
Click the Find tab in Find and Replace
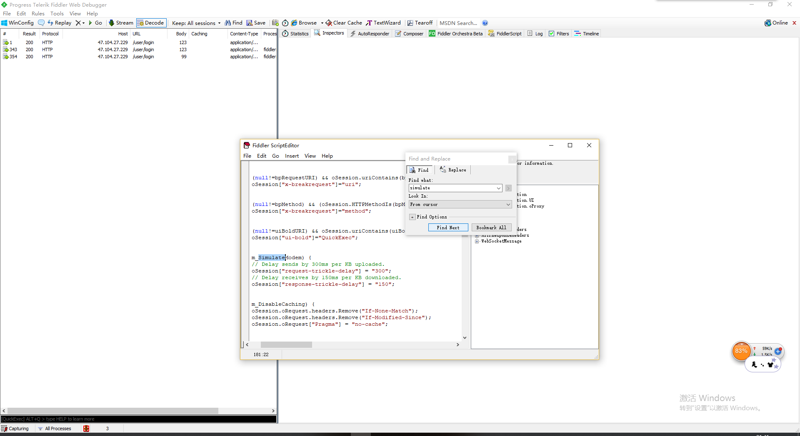point(419,170)
